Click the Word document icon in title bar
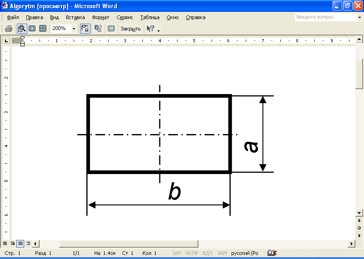The height and width of the screenshot is (259, 364). point(5,5)
